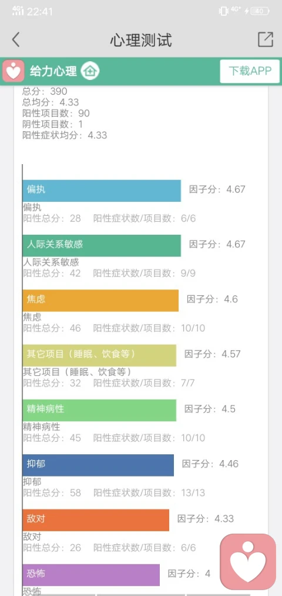Screen dimensions: 282x596
Task: Select the orange 焦虑 bar
Action: 100,300
